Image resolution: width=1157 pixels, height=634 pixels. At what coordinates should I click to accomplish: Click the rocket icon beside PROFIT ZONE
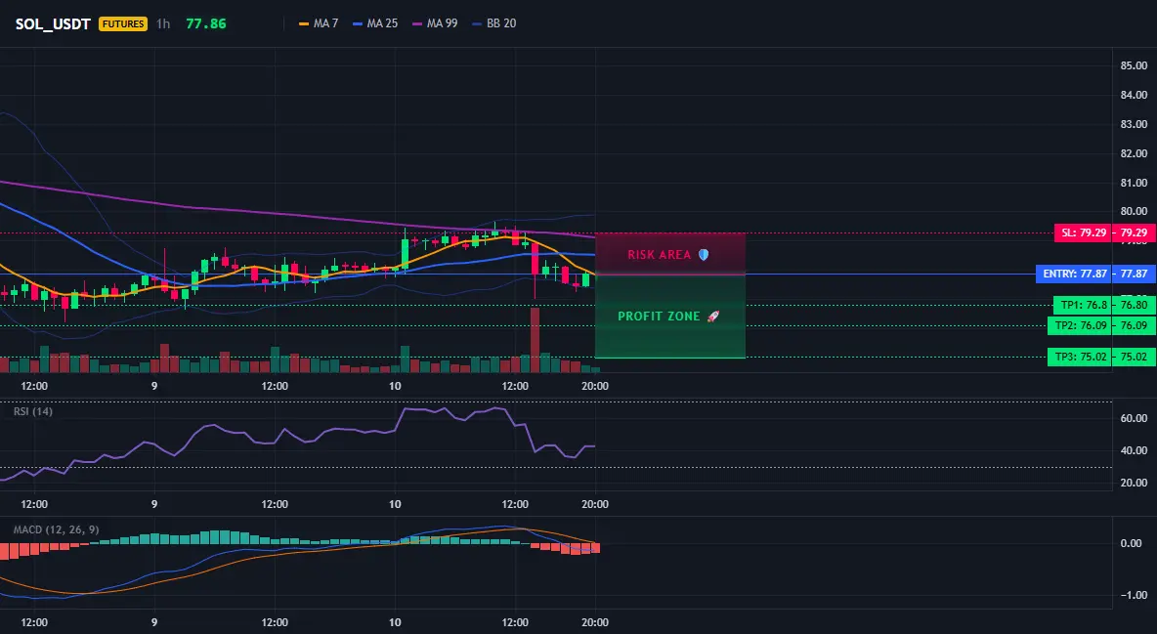pos(712,316)
